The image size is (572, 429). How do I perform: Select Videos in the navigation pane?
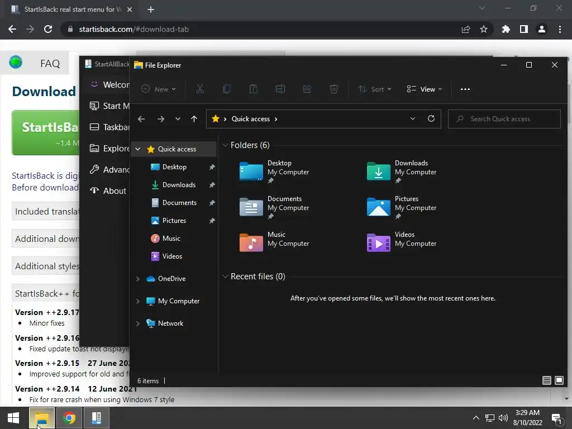click(172, 256)
